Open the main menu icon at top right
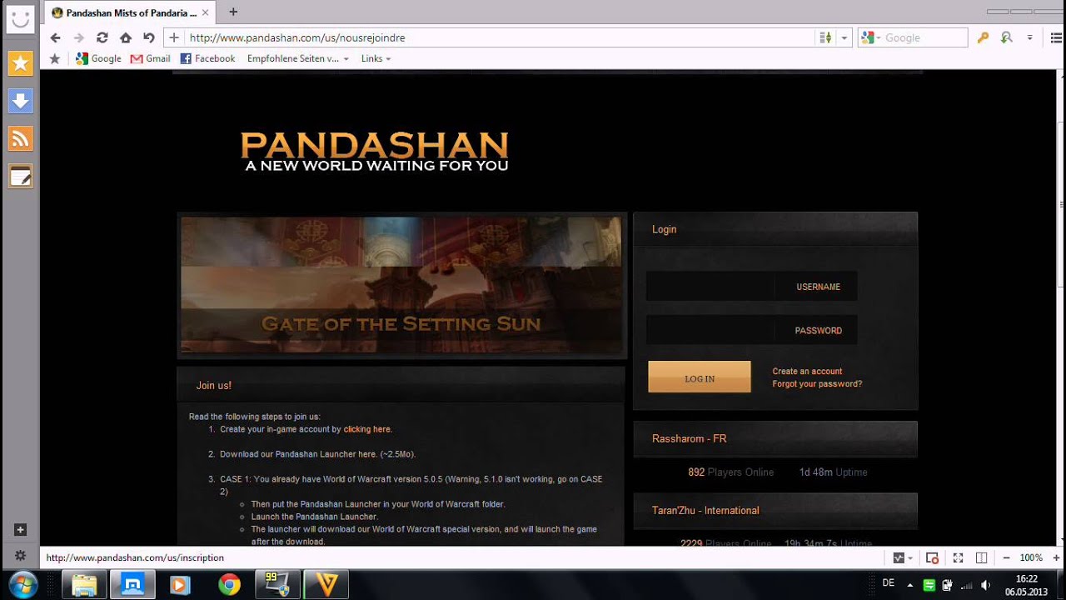The image size is (1066, 600). [1056, 37]
